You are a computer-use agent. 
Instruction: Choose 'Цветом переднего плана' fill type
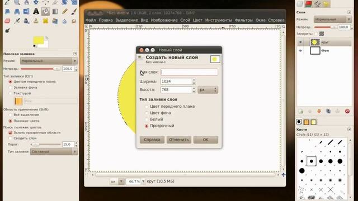pos(10,82)
